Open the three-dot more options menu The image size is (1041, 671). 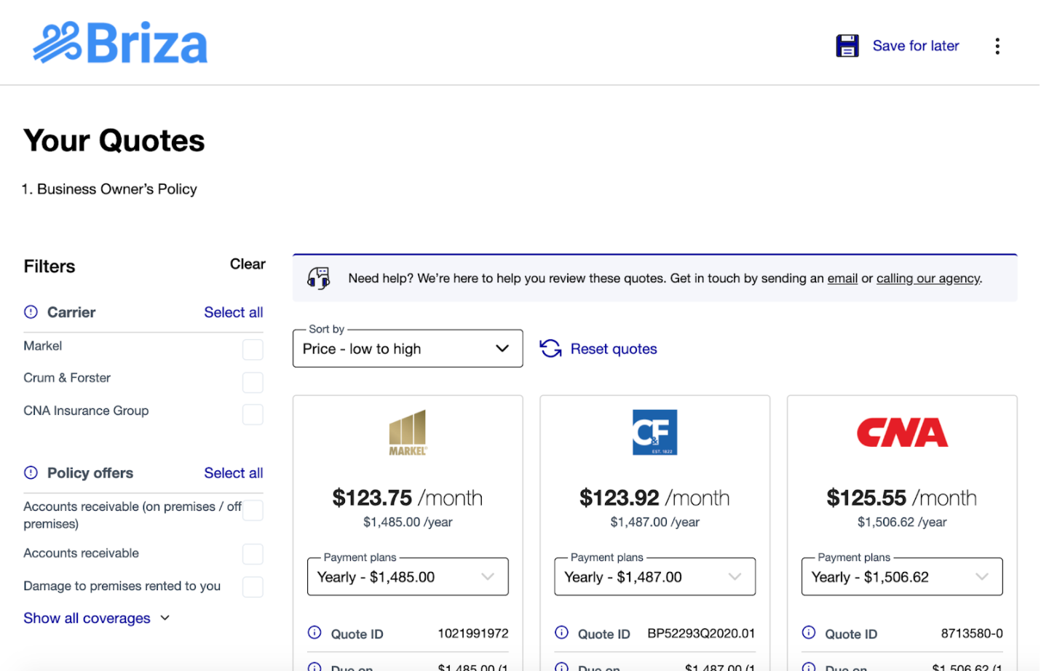click(997, 46)
